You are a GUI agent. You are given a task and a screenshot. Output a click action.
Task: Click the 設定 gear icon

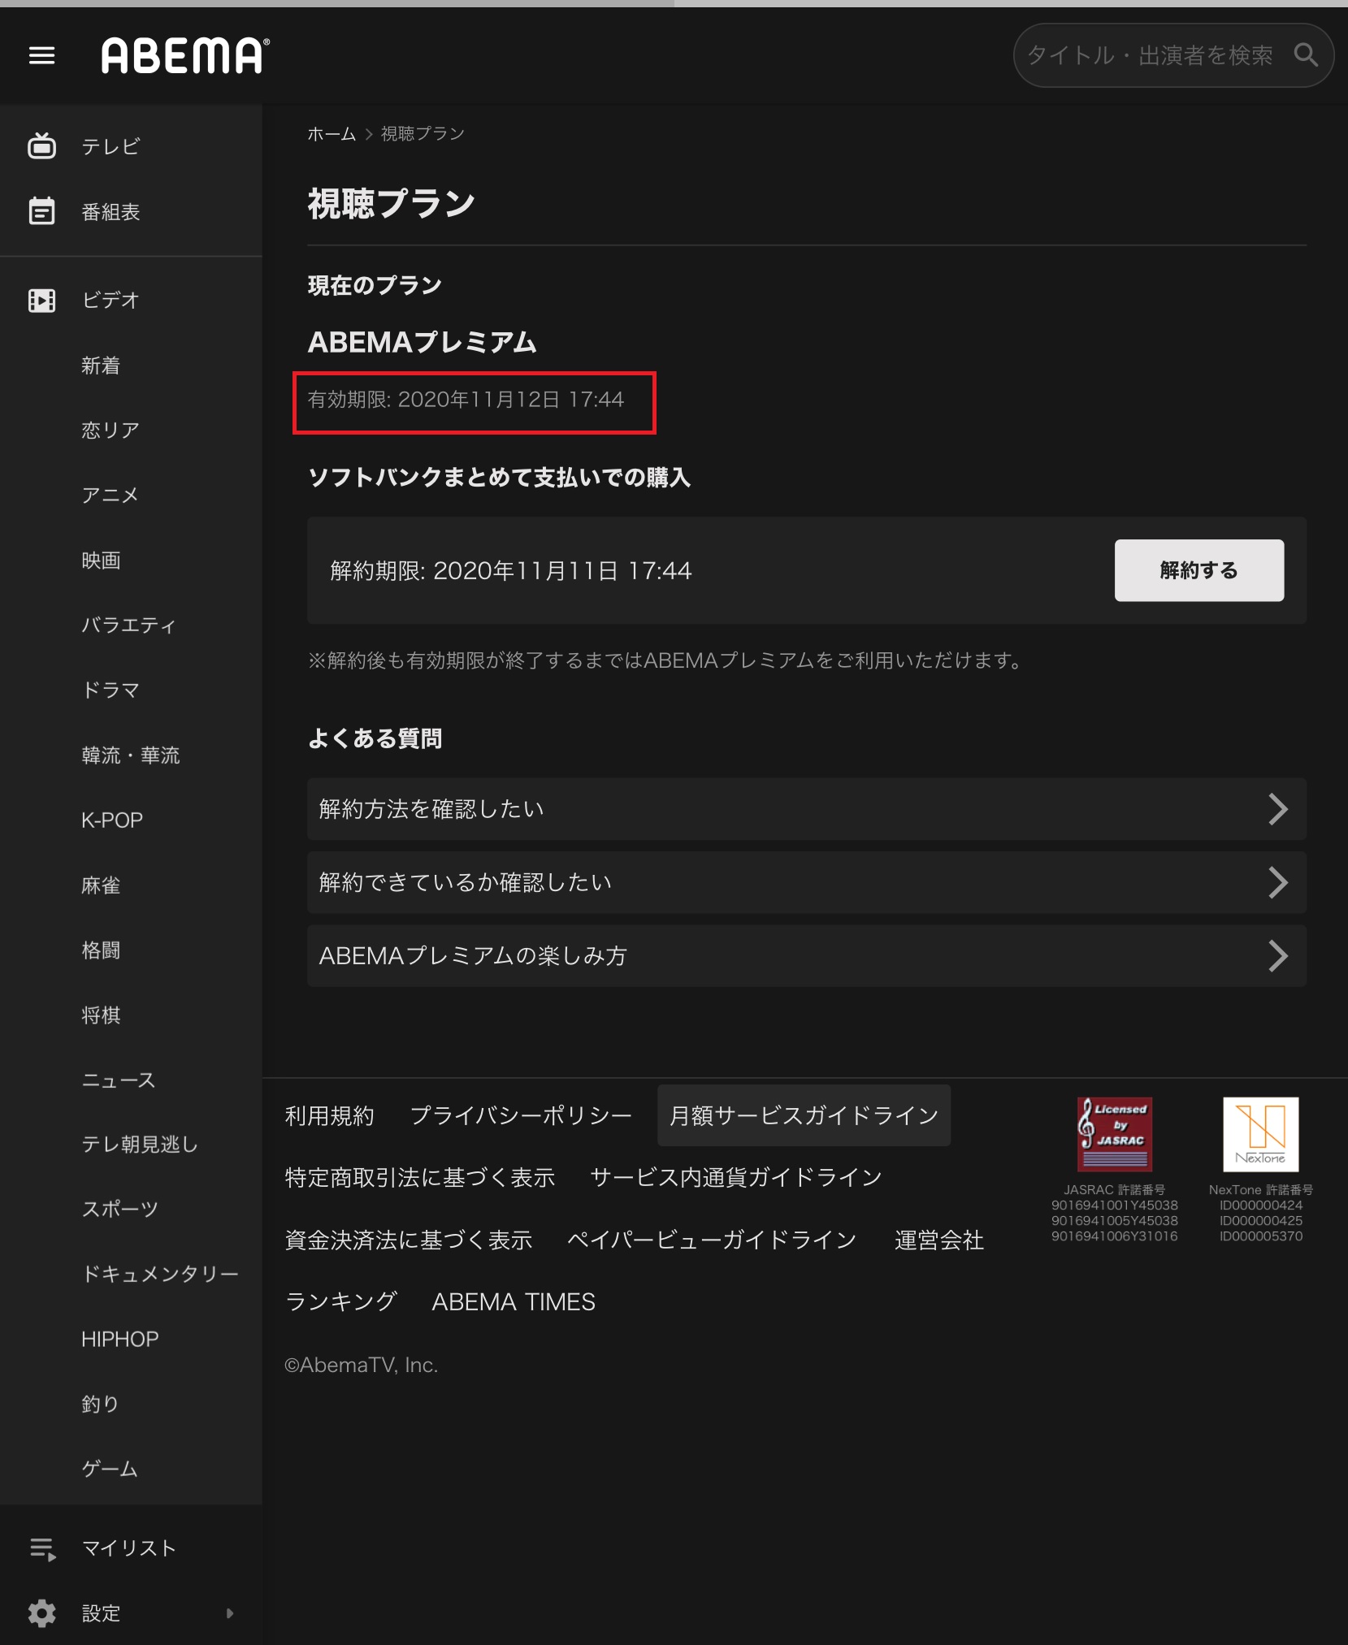[x=42, y=1613]
